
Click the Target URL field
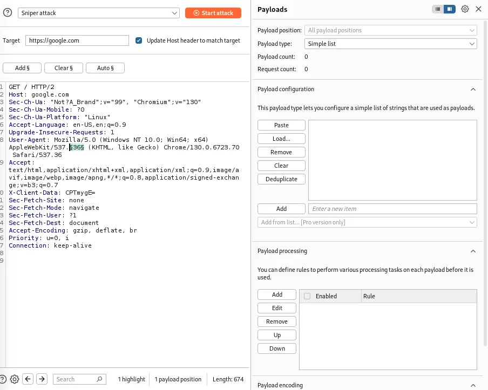pos(77,40)
